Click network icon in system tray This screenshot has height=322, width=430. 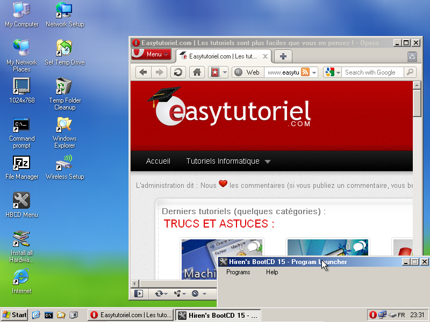click(x=382, y=315)
